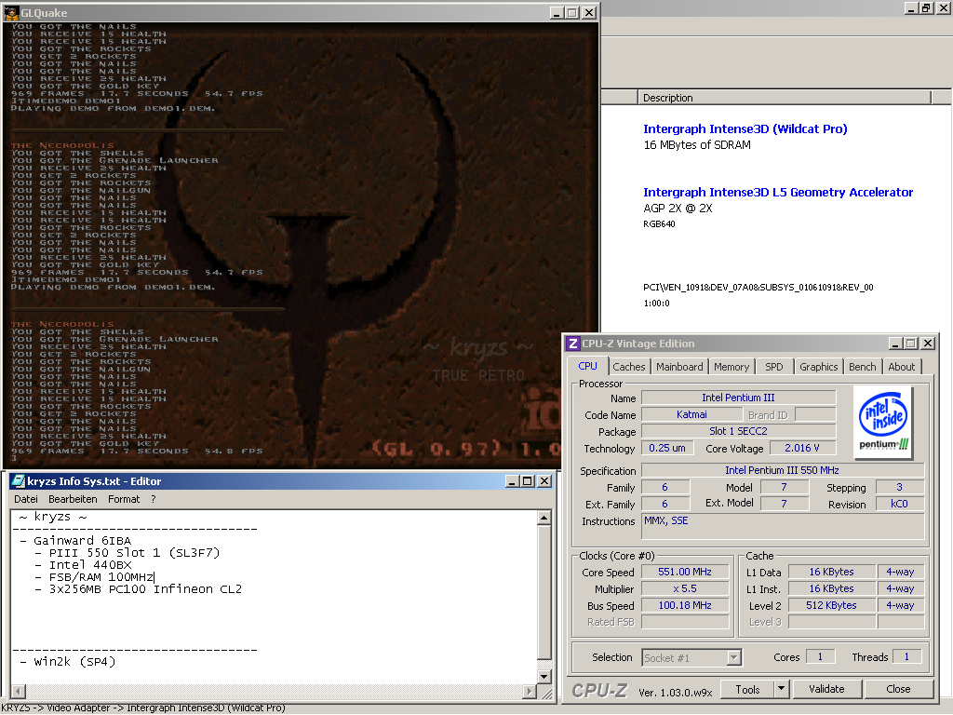The image size is (953, 715).
Task: Click Intergraph Intense3D (Wildcat Pro) link
Action: pyautogui.click(x=745, y=128)
